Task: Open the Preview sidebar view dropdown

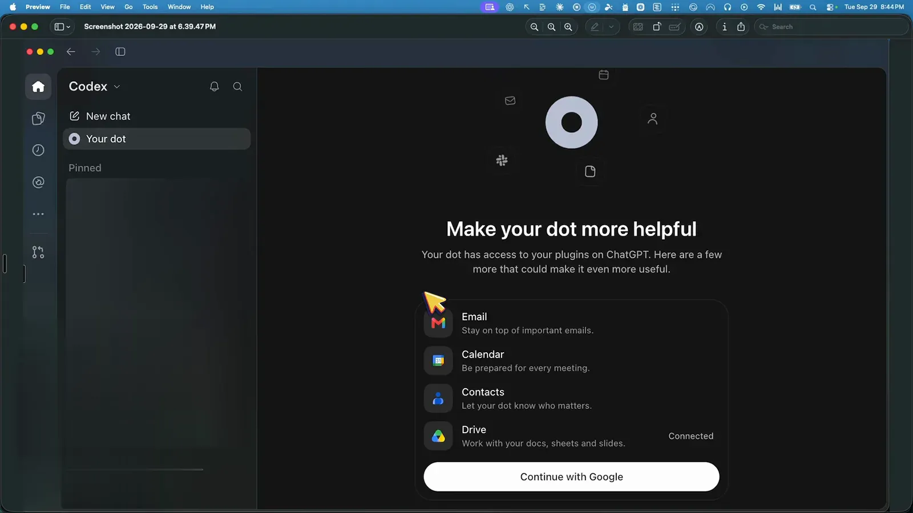Action: coord(62,27)
